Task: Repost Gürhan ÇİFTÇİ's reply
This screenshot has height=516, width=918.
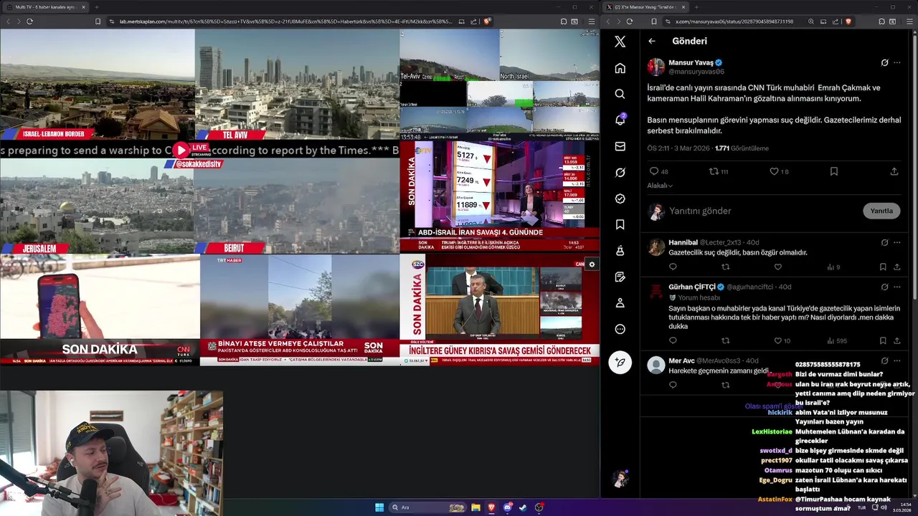Action: coord(725,341)
